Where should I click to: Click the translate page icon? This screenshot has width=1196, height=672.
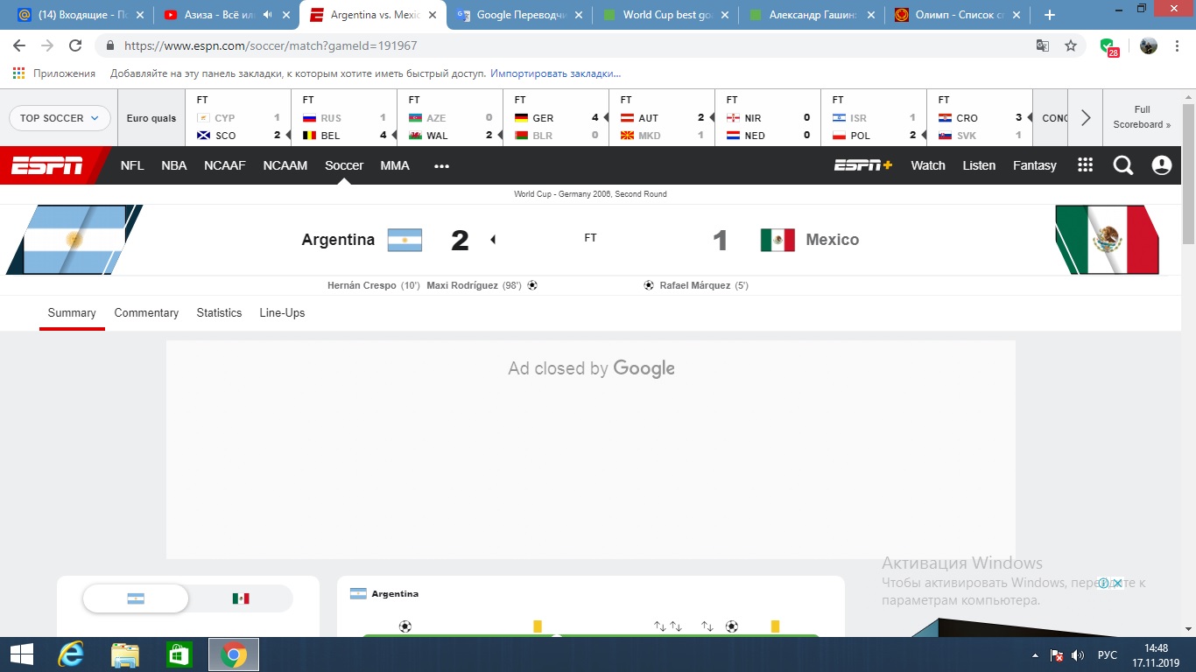point(1043,45)
